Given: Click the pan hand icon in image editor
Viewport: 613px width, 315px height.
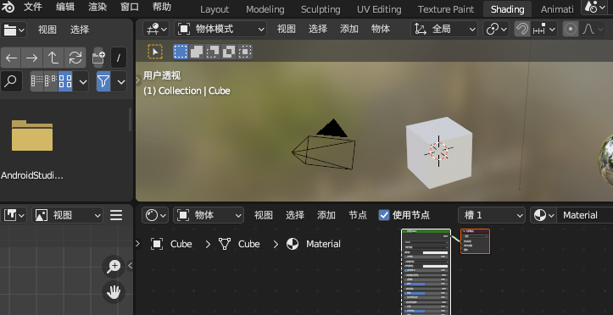Looking at the screenshot, I should point(114,292).
